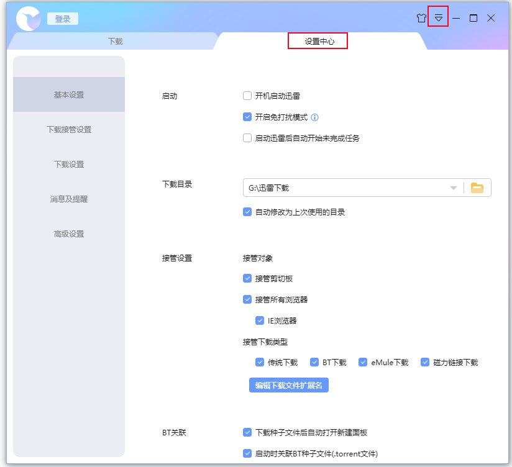Disable 接管所有浏览器 option
The image size is (512, 467).
coord(247,299)
